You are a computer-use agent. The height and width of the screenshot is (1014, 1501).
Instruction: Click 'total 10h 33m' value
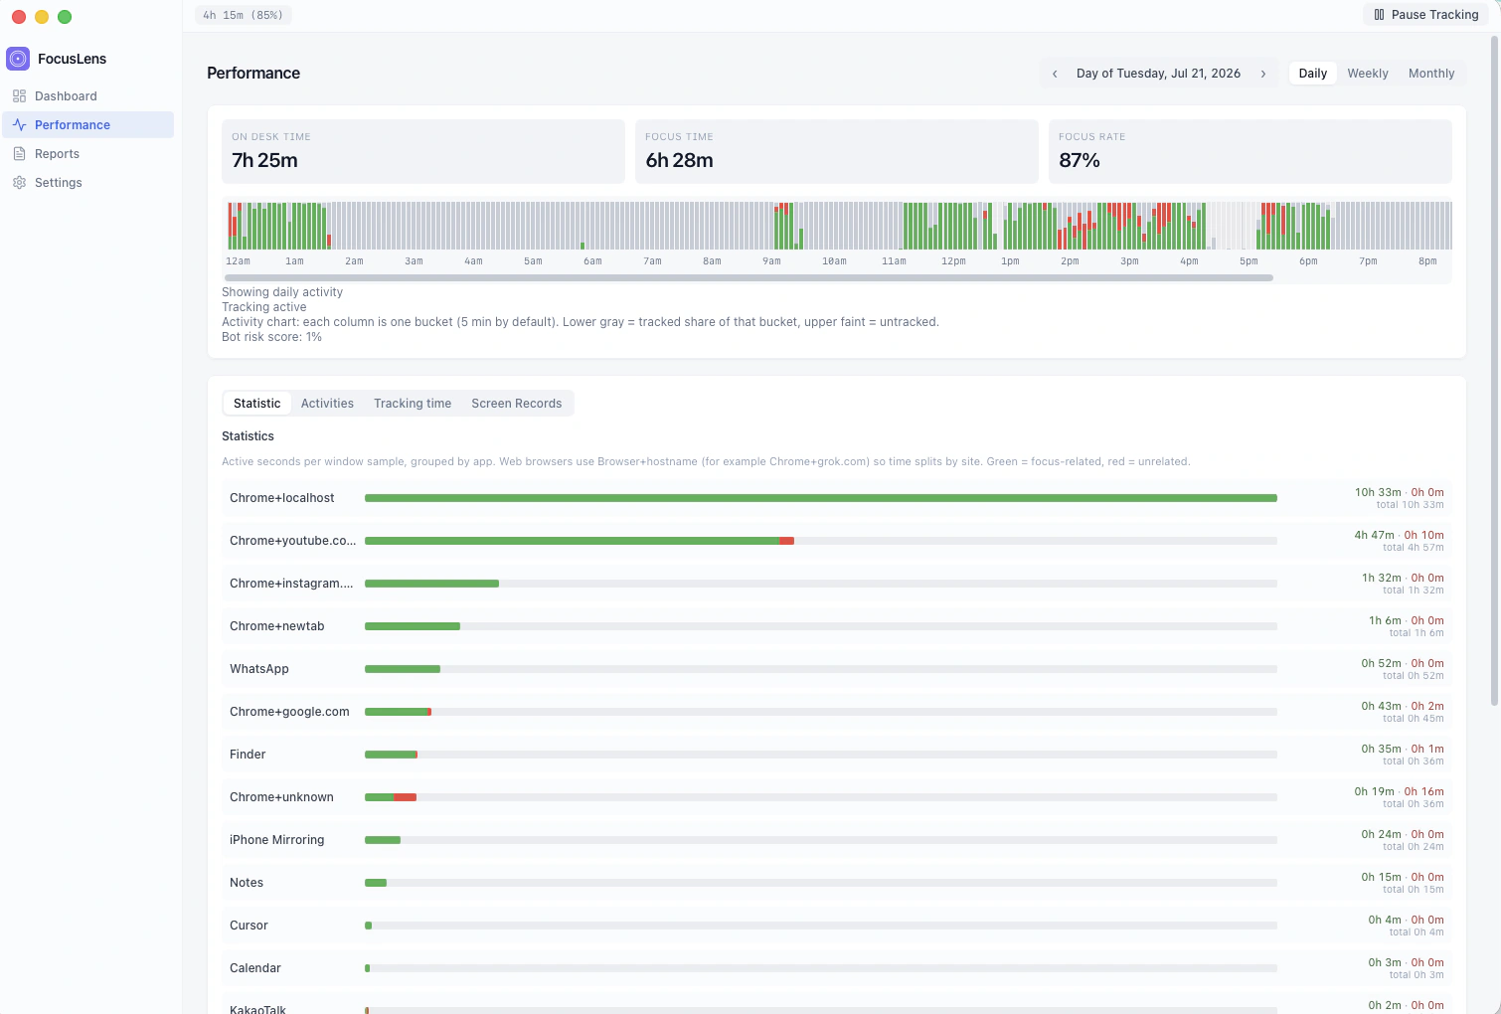[x=1410, y=505]
